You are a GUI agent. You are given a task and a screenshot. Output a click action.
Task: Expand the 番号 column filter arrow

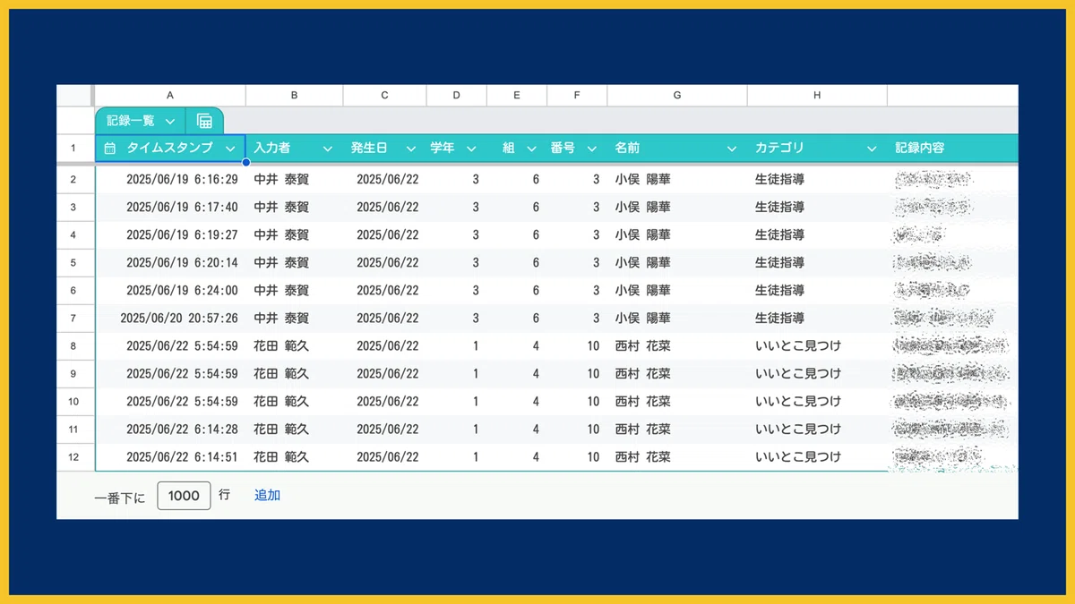(591, 149)
